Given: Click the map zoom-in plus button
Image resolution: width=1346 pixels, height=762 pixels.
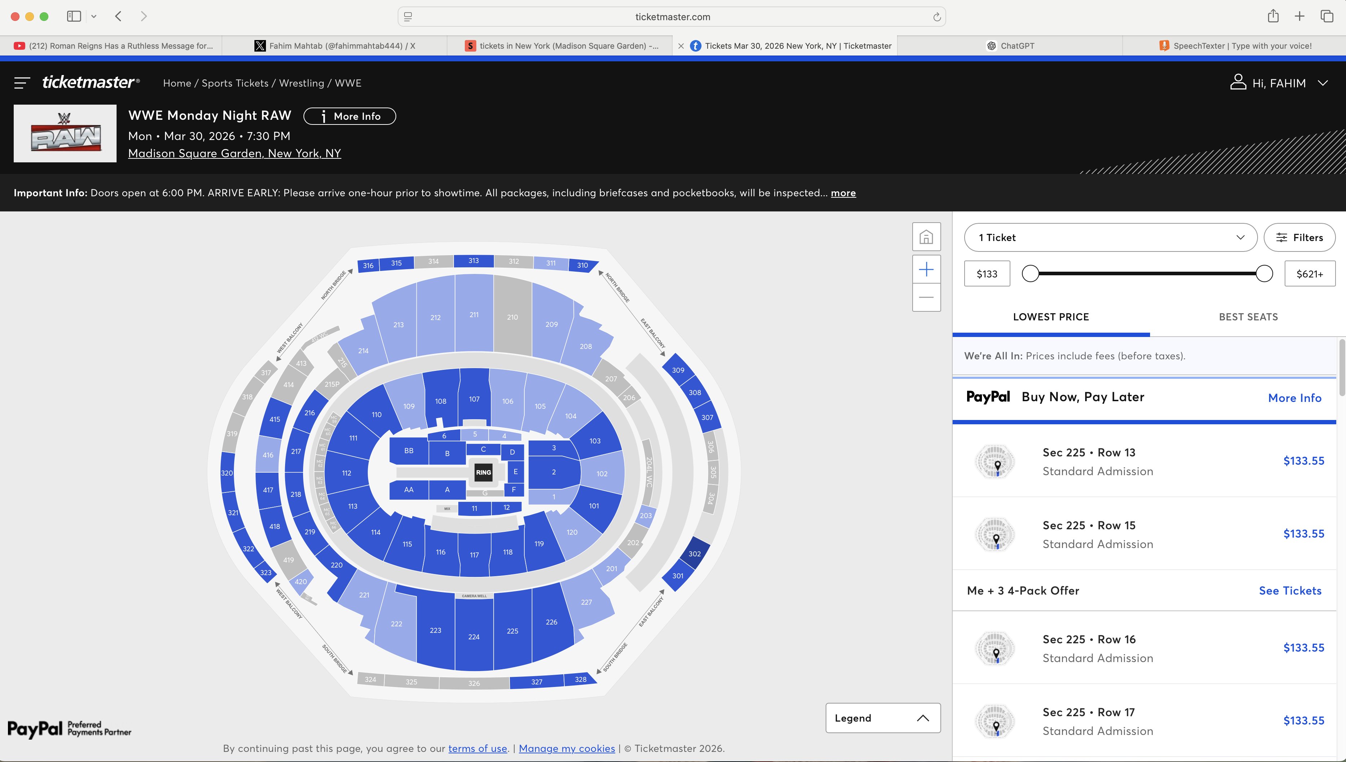Looking at the screenshot, I should [926, 270].
